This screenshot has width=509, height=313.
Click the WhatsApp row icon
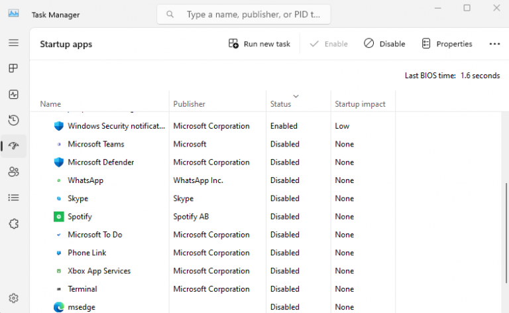(59, 180)
